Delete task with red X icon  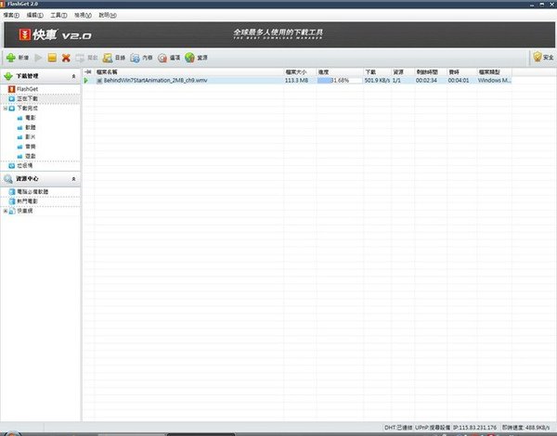tap(66, 58)
